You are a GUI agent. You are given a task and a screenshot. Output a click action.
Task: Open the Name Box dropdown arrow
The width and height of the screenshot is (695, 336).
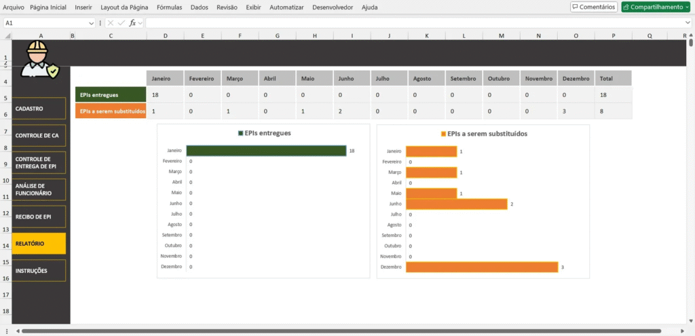click(x=92, y=23)
